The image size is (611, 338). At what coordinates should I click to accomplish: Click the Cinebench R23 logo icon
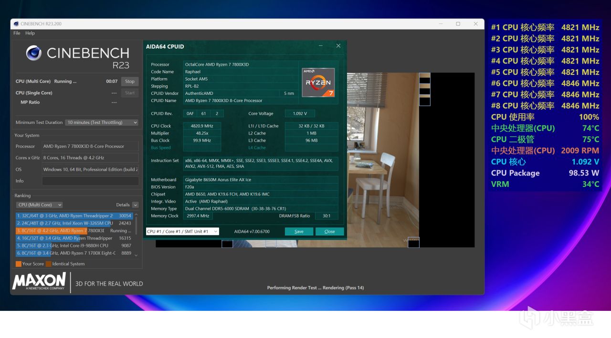pyautogui.click(x=34, y=53)
